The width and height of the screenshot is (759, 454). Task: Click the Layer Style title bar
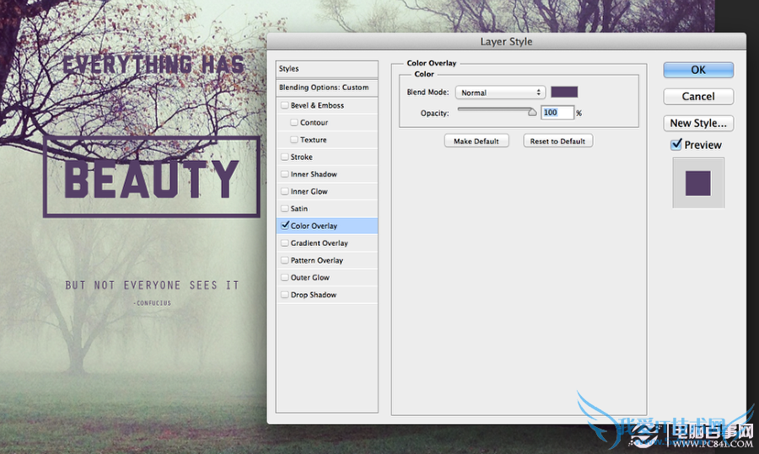(x=506, y=41)
